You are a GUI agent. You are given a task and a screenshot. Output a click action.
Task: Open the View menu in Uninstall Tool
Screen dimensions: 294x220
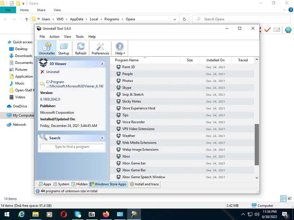point(67,37)
